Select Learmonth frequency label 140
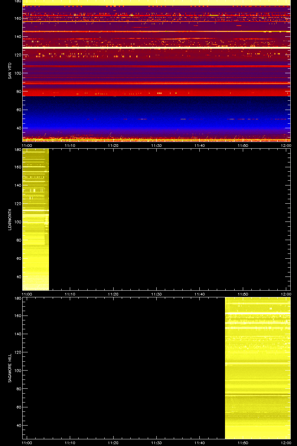This screenshot has height=446, width=297. click(17, 185)
